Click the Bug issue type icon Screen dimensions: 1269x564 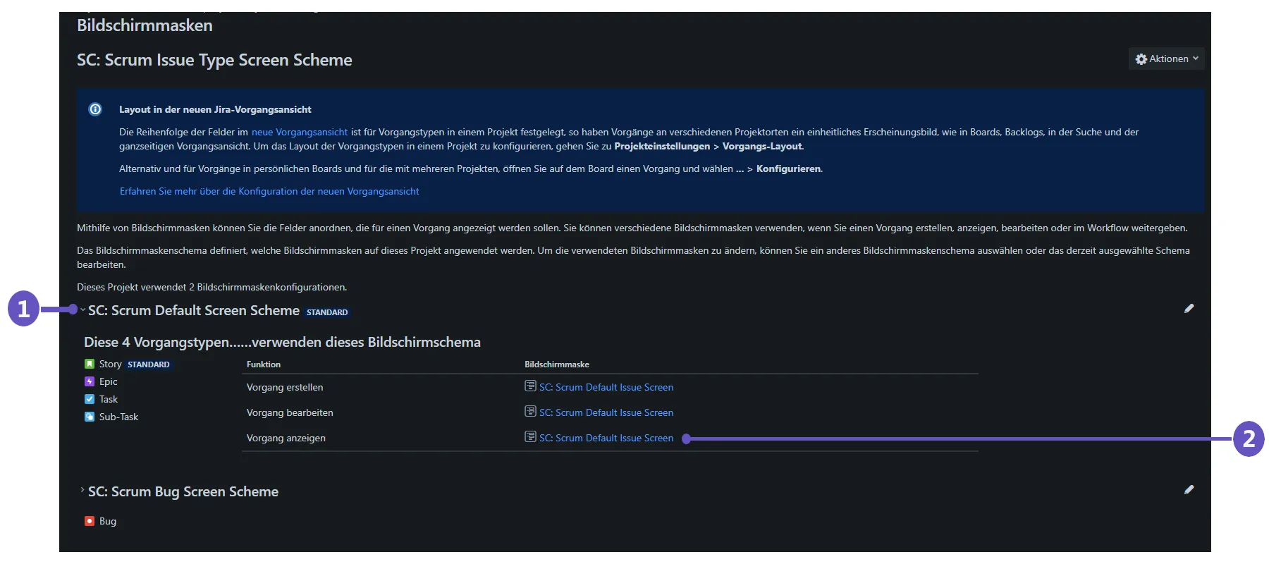point(90,521)
